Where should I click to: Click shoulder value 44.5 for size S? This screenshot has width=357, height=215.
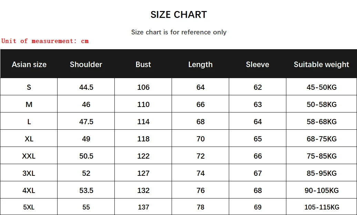coord(86,87)
